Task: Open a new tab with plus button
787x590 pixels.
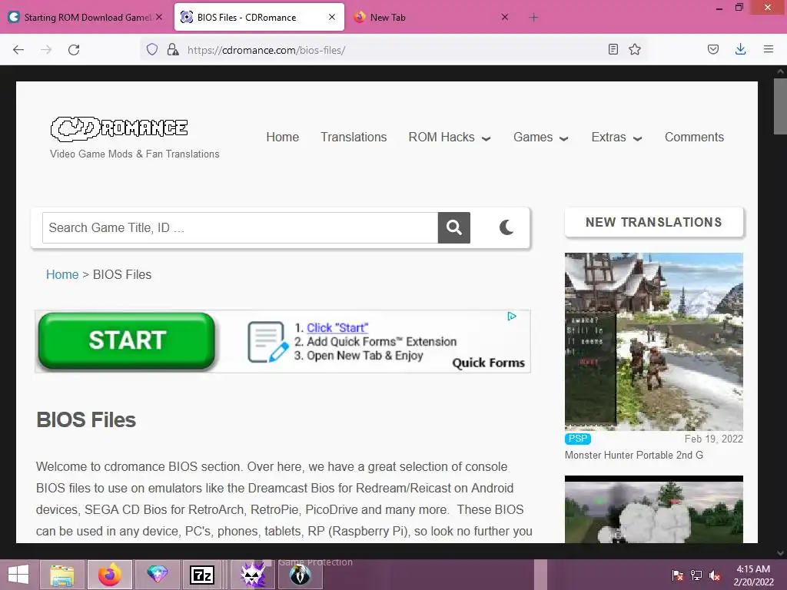Action: [533, 18]
